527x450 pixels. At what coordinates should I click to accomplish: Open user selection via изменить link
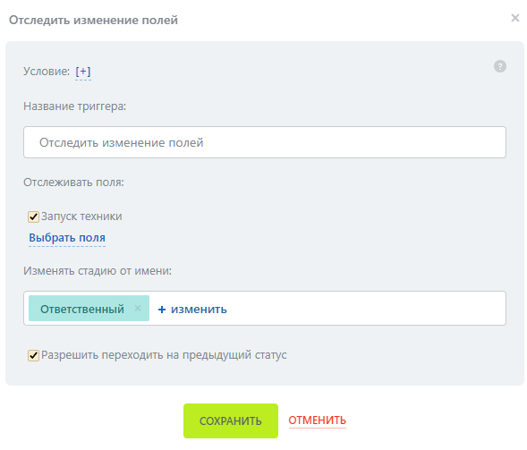tap(199, 310)
